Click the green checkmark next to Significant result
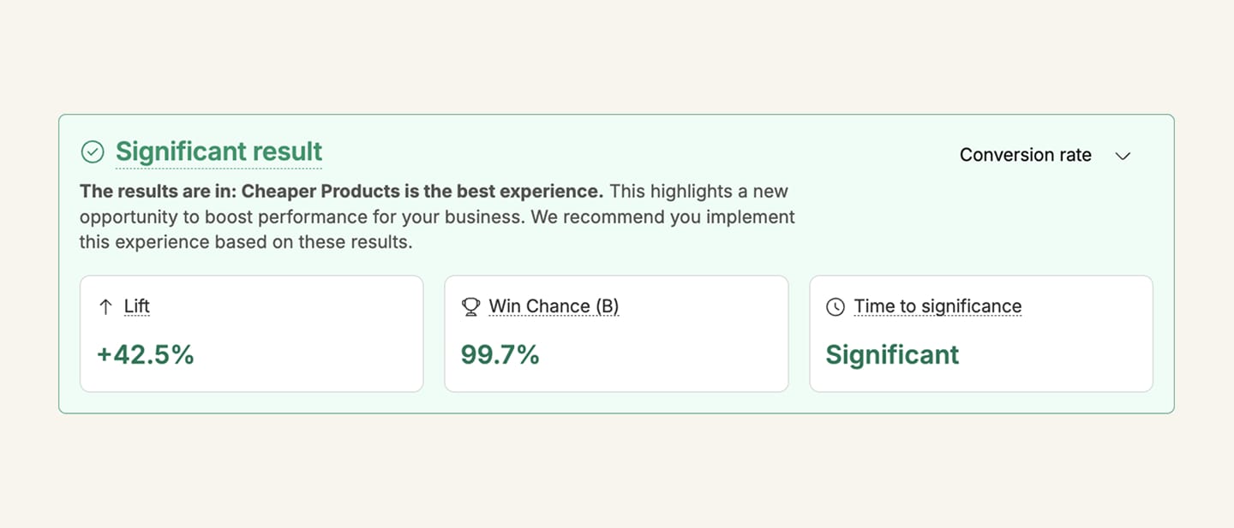1234x528 pixels. [x=93, y=151]
